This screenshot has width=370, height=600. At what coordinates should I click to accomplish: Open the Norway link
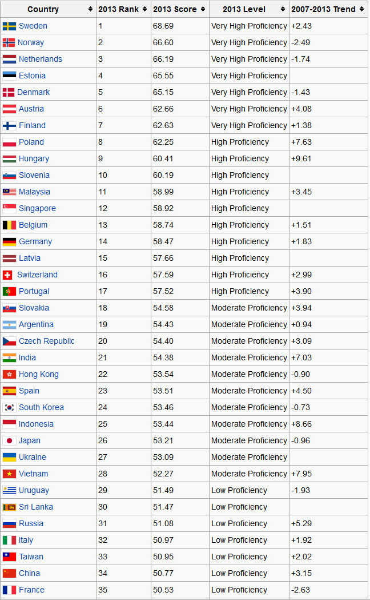point(30,42)
